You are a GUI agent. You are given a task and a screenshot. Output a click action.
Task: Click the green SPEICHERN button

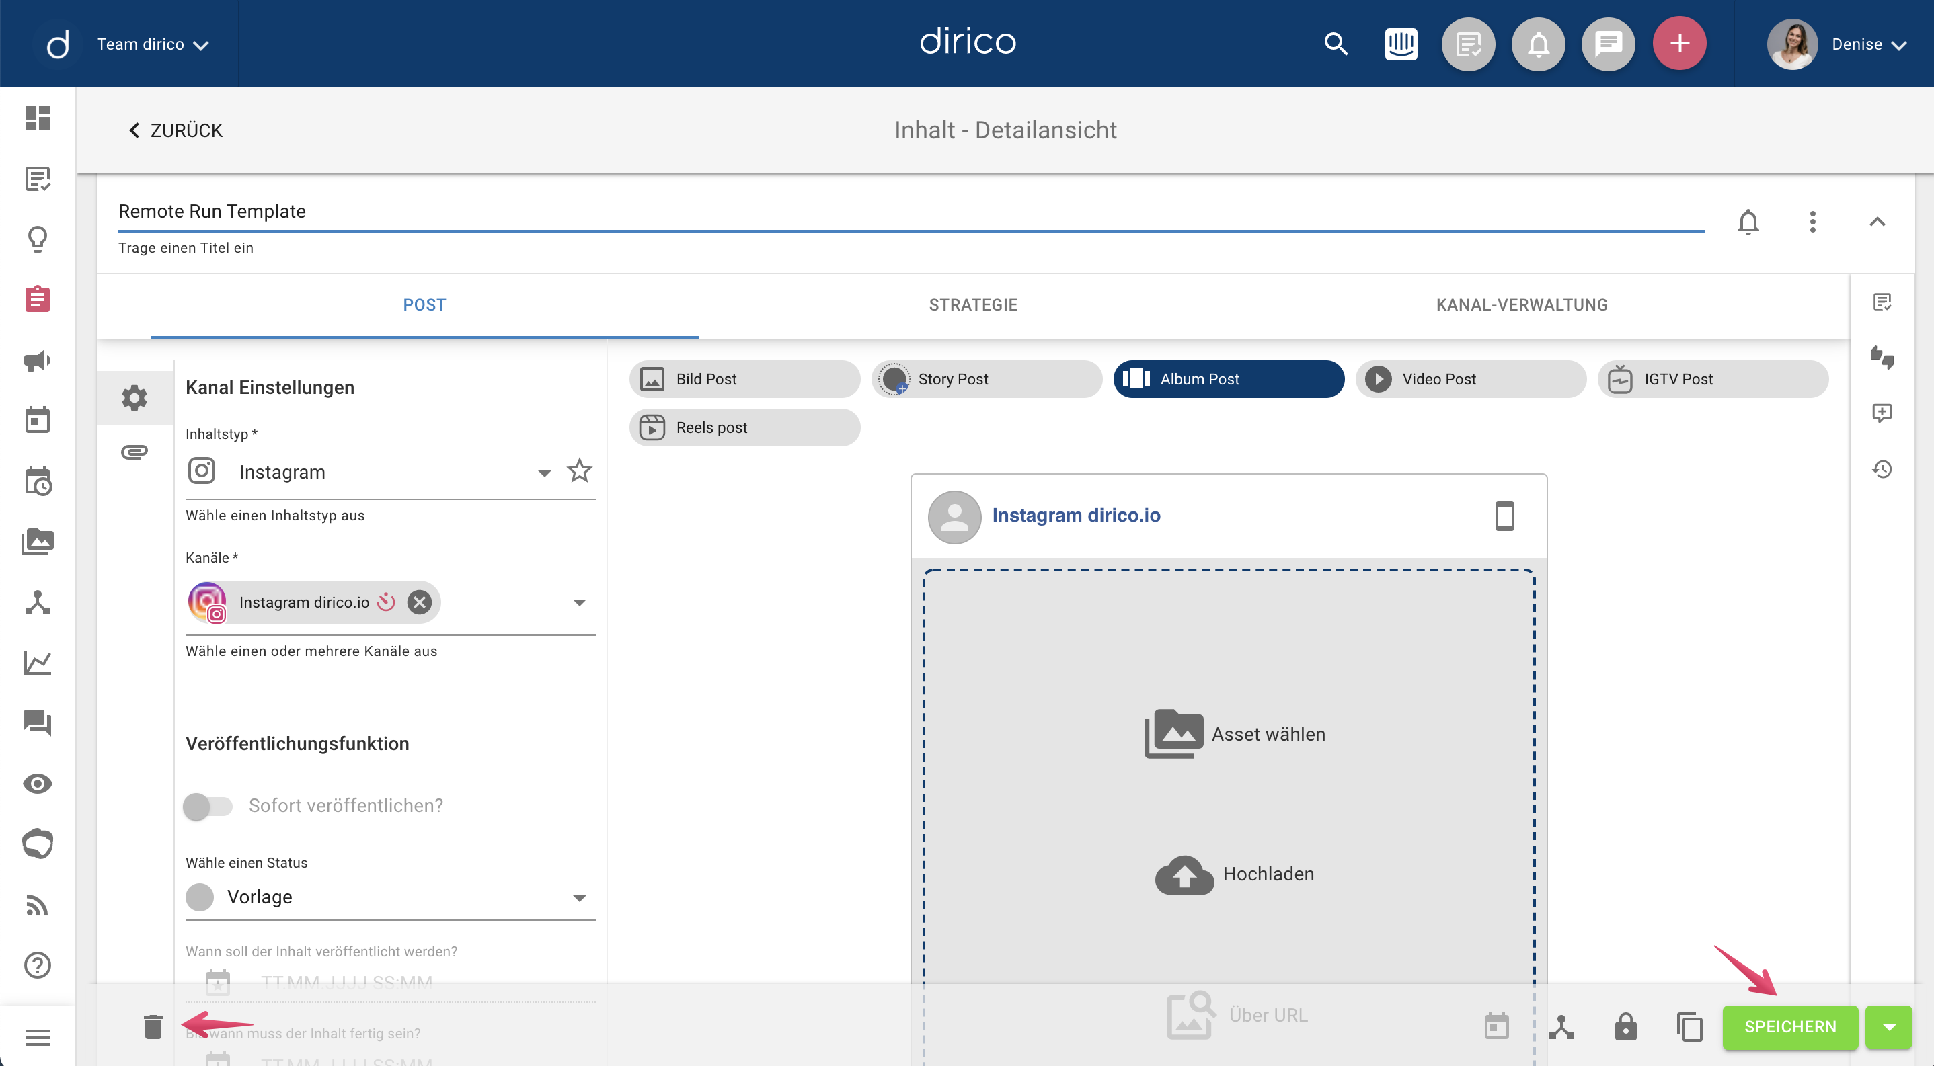pos(1790,1027)
